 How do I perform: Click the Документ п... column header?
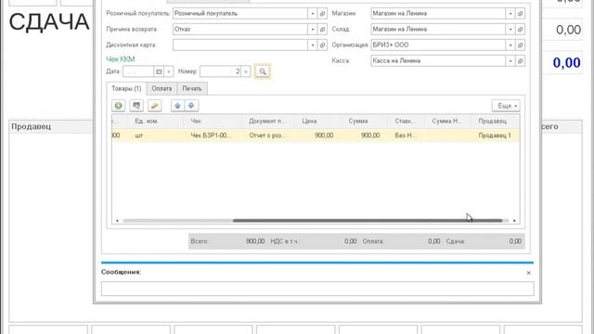(267, 122)
